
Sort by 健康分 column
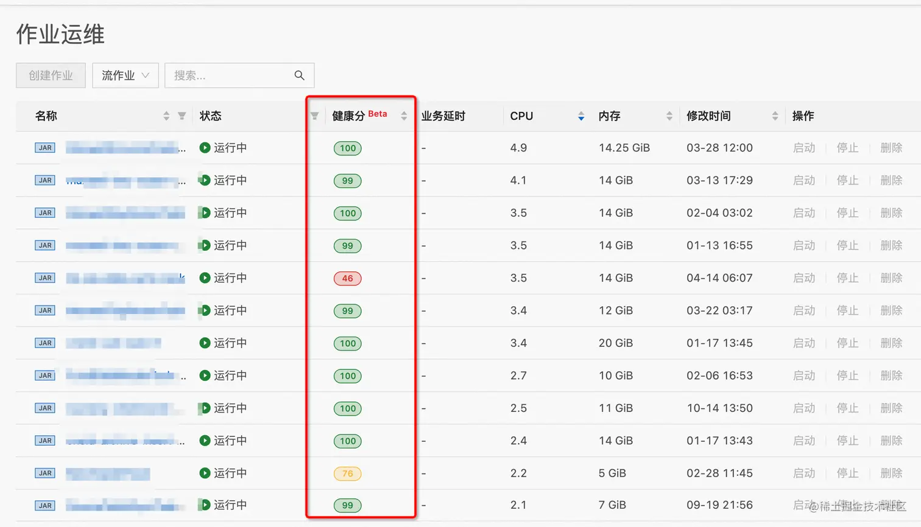(x=404, y=116)
